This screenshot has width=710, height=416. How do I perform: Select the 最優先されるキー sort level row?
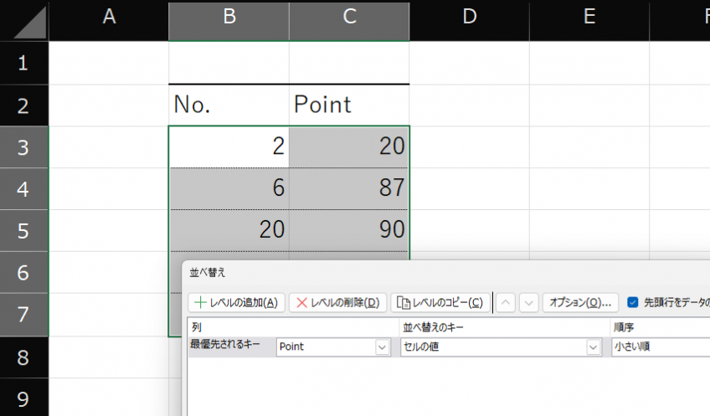click(x=226, y=345)
